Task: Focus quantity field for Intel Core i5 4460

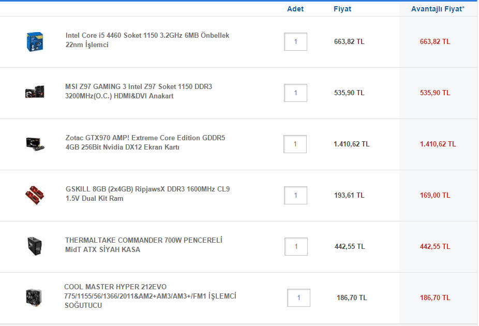Action: [x=295, y=41]
